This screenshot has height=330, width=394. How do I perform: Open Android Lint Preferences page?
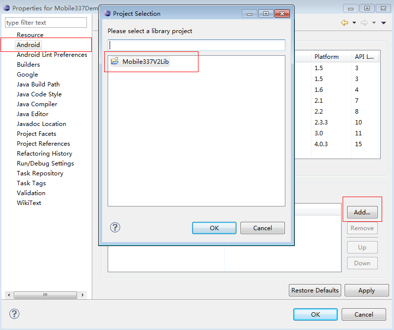[x=52, y=55]
